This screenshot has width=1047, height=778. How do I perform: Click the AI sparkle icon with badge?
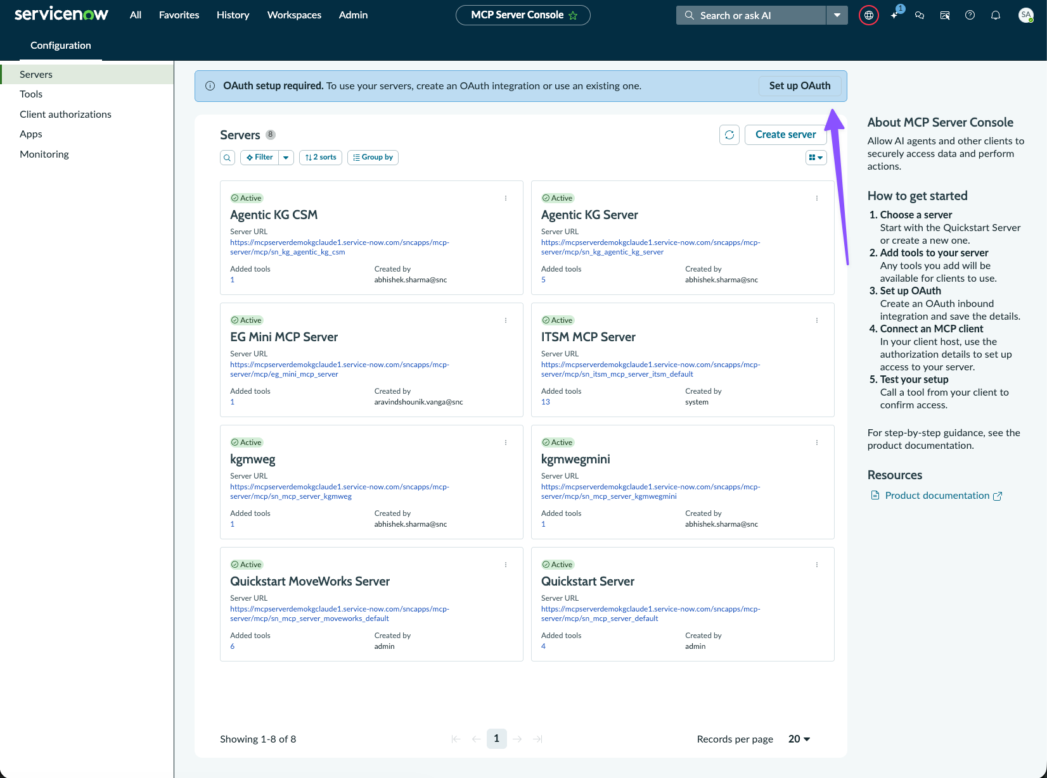pos(895,15)
